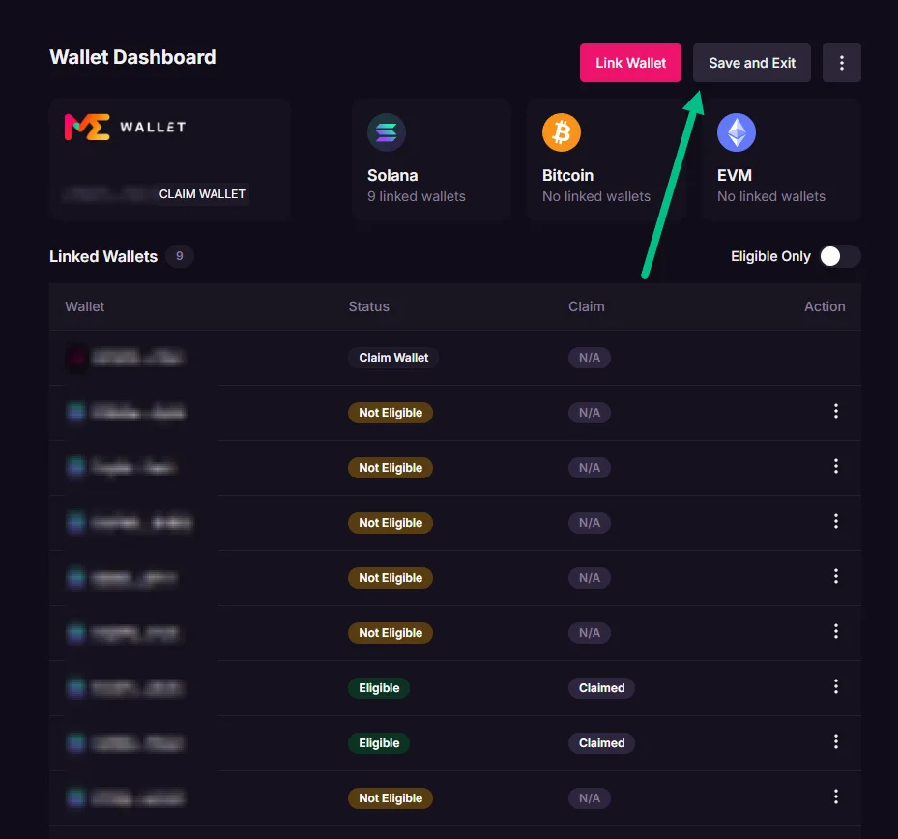Screen dimensions: 898x839
Task: Click the CLAIM WALLET label
Action: point(202,194)
